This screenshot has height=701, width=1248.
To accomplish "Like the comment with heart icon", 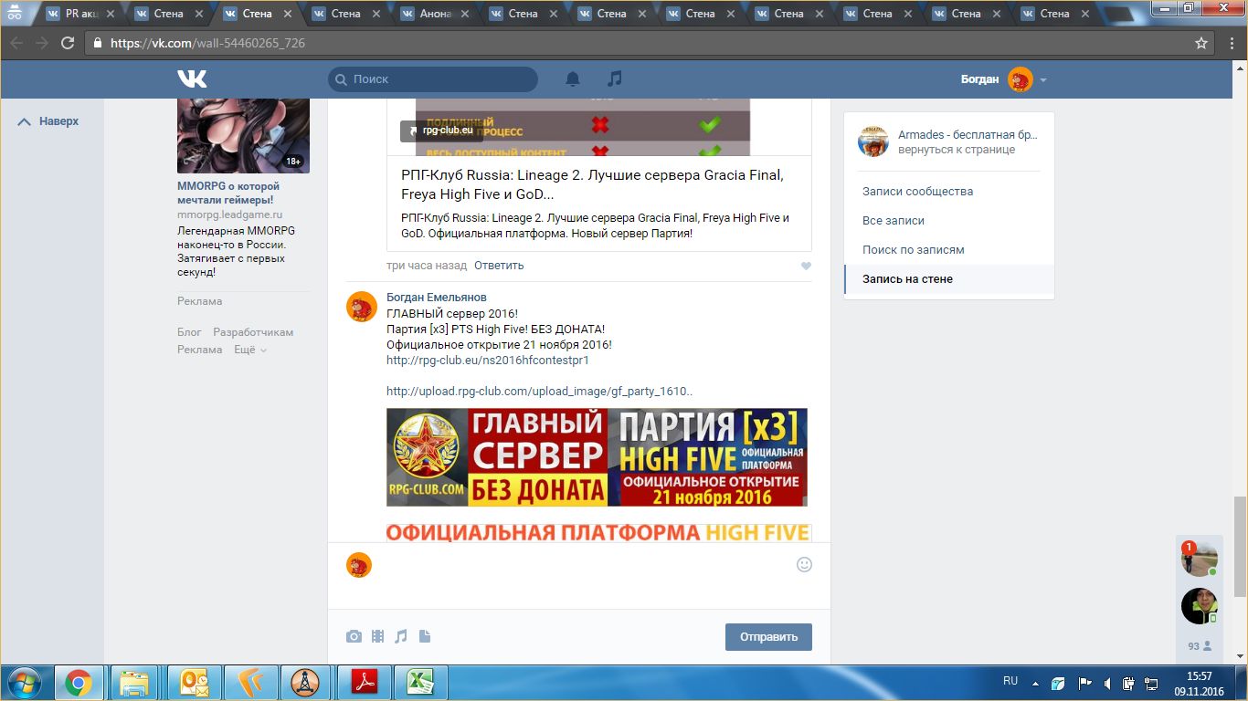I will click(x=806, y=267).
